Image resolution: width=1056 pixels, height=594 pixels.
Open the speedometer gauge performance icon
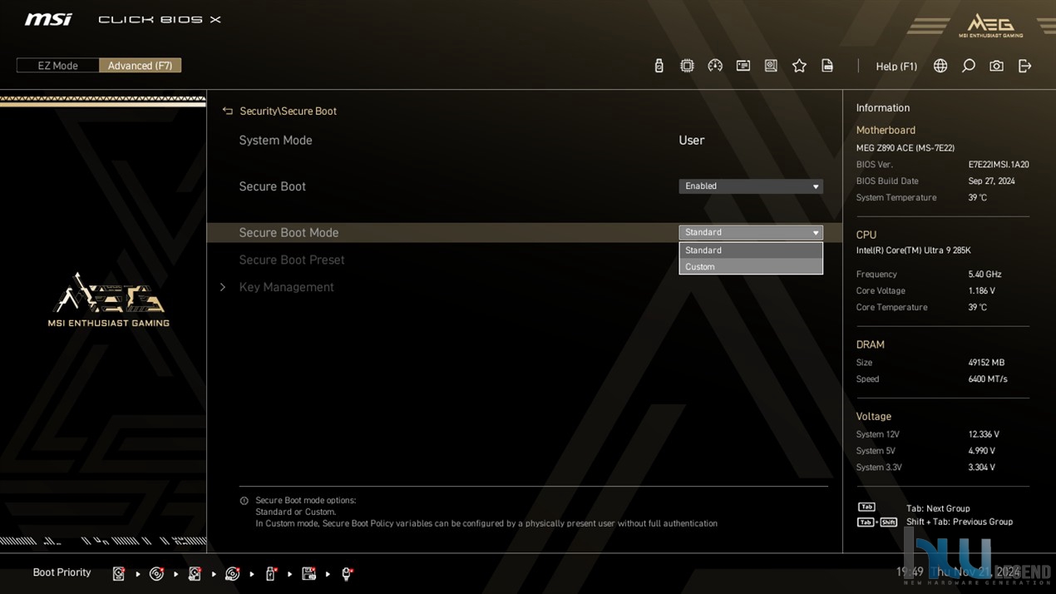[x=715, y=66]
